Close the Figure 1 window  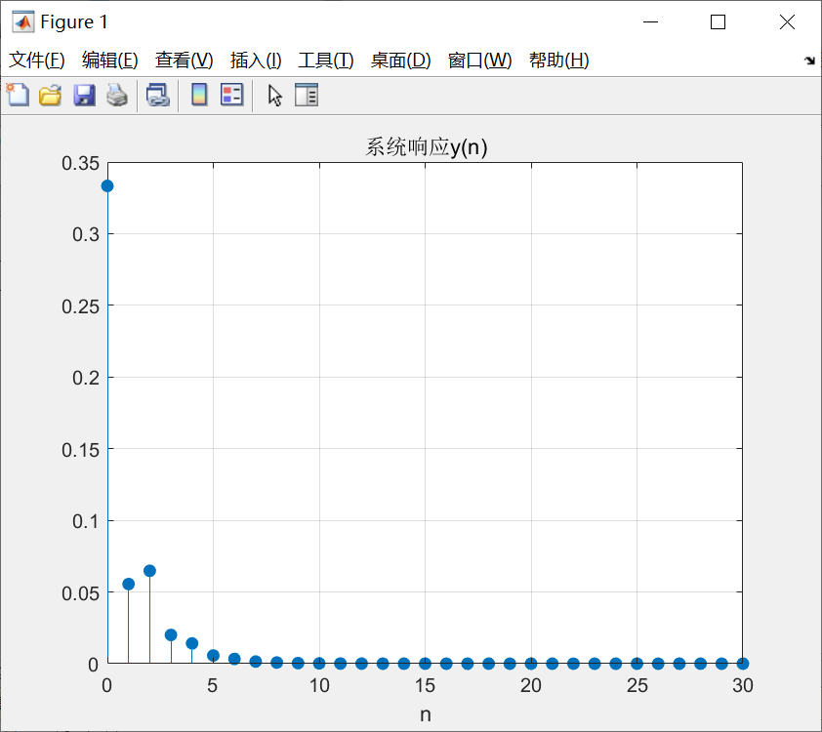coord(787,22)
